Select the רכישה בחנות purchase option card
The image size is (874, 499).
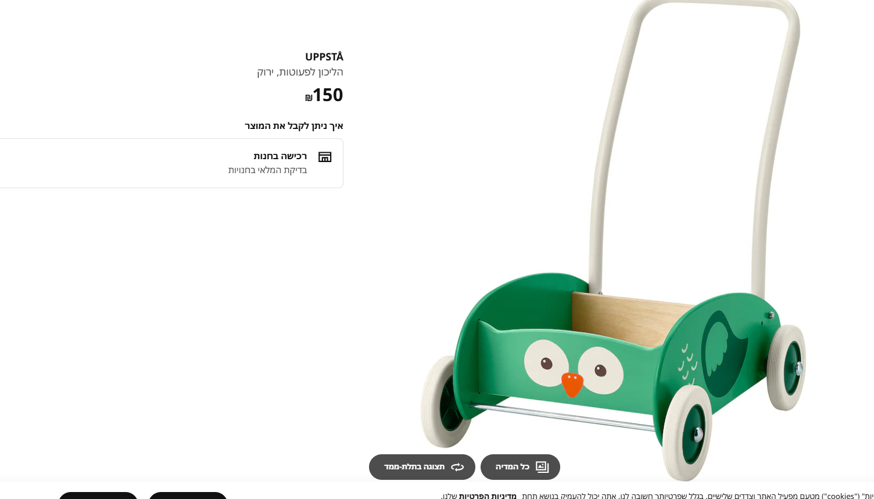(x=171, y=163)
